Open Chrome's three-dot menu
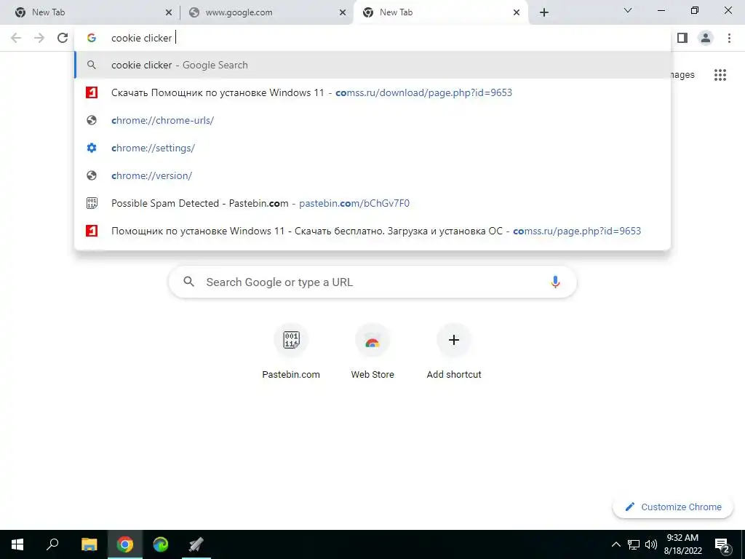The image size is (745, 559). [729, 38]
